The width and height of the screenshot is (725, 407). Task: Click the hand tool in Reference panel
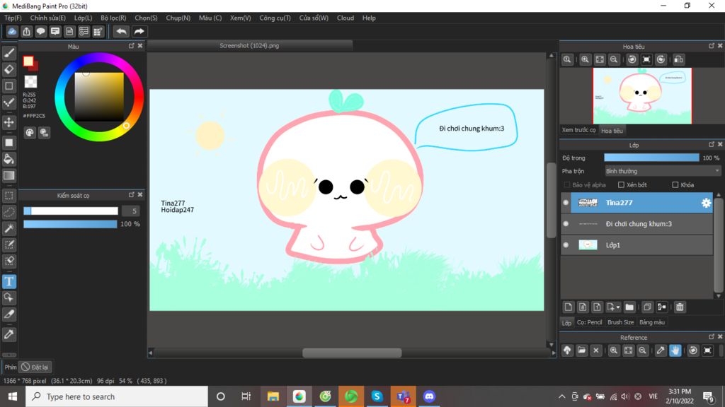pyautogui.click(x=675, y=350)
